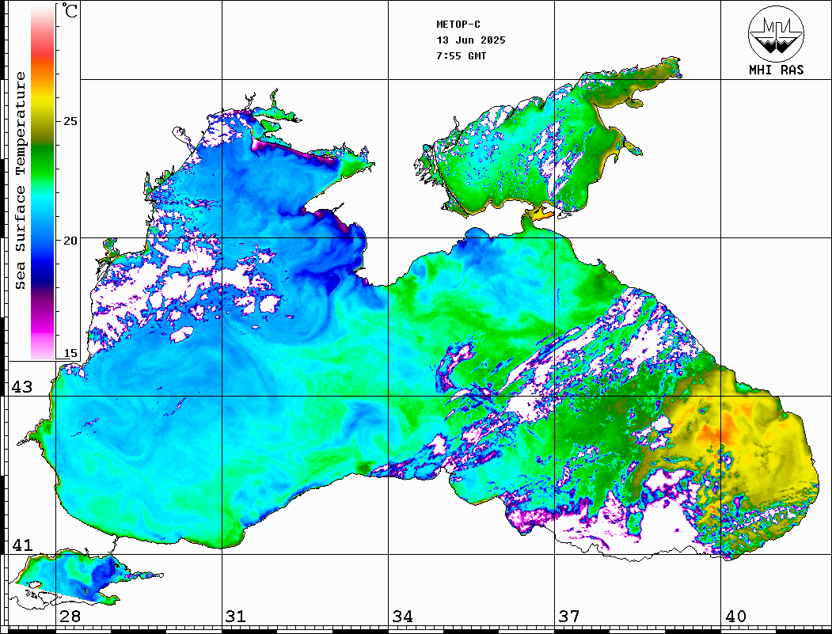Click the "20" value on the temperature scale
832x634 pixels.
(70, 241)
